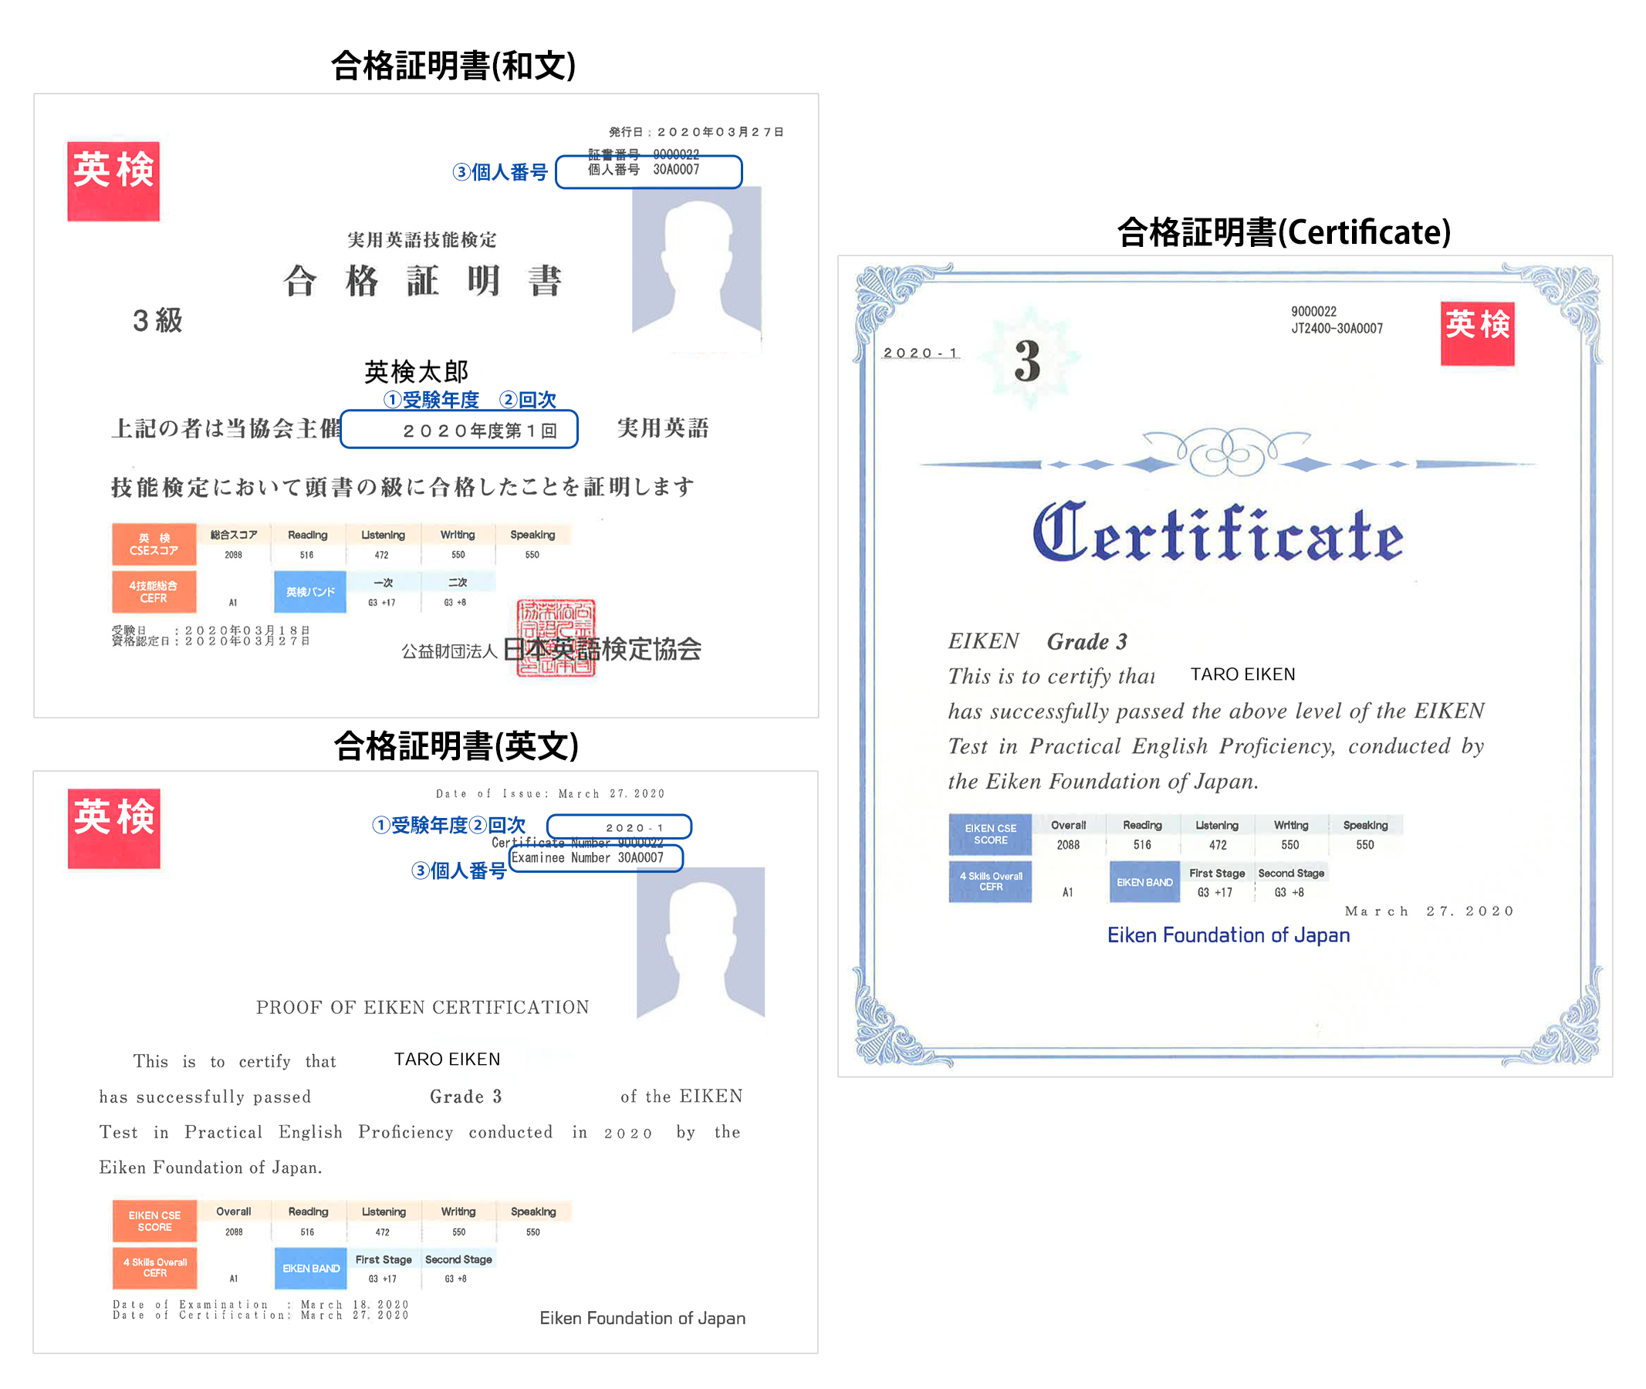Click JT2400-30A0007 on the Certificate
Viewport: 1646px width, 1389px height.
tap(1337, 329)
